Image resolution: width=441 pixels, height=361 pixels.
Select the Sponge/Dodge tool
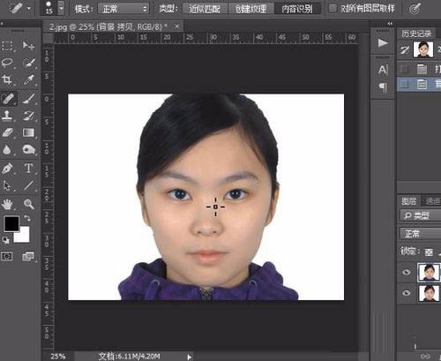pyautogui.click(x=28, y=150)
